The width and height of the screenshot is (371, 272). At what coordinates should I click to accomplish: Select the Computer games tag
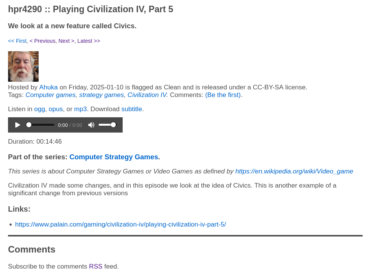point(51,95)
